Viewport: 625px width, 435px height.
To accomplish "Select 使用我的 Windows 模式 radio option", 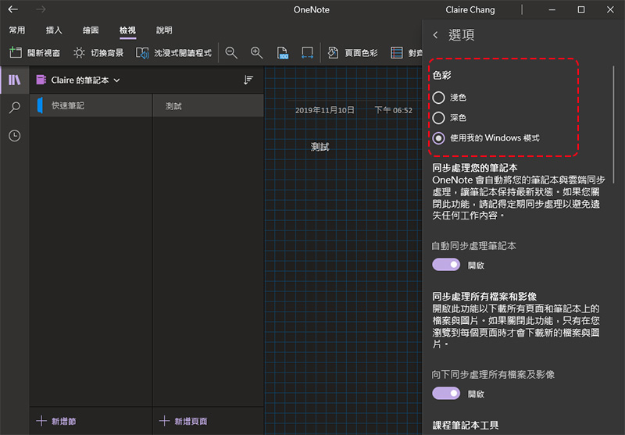I will click(439, 138).
